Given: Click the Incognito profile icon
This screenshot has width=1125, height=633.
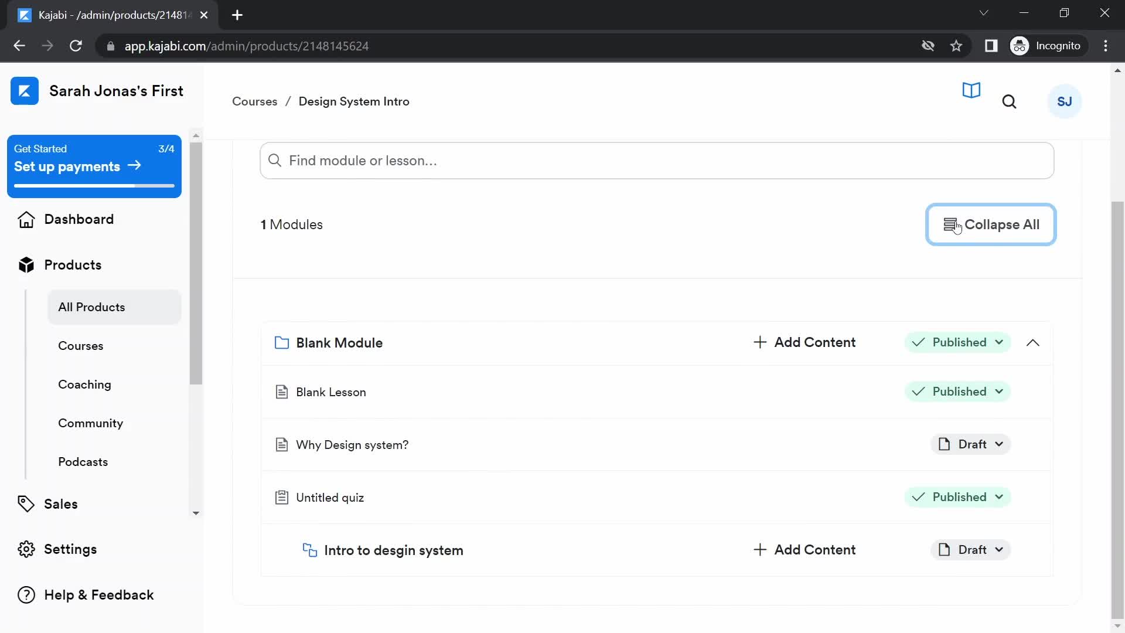Looking at the screenshot, I should coord(1020,46).
